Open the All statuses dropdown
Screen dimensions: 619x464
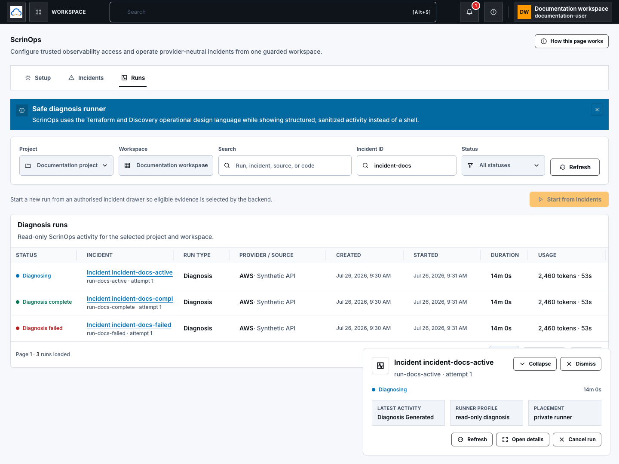[503, 165]
